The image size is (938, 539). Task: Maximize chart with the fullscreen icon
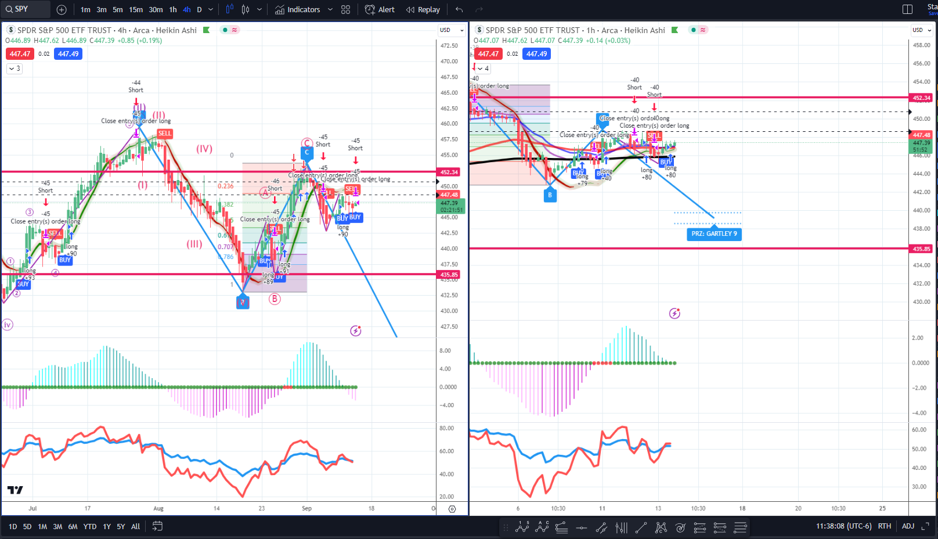click(925, 526)
